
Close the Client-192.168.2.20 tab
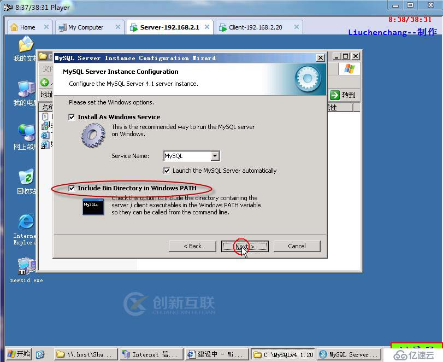point(297,27)
